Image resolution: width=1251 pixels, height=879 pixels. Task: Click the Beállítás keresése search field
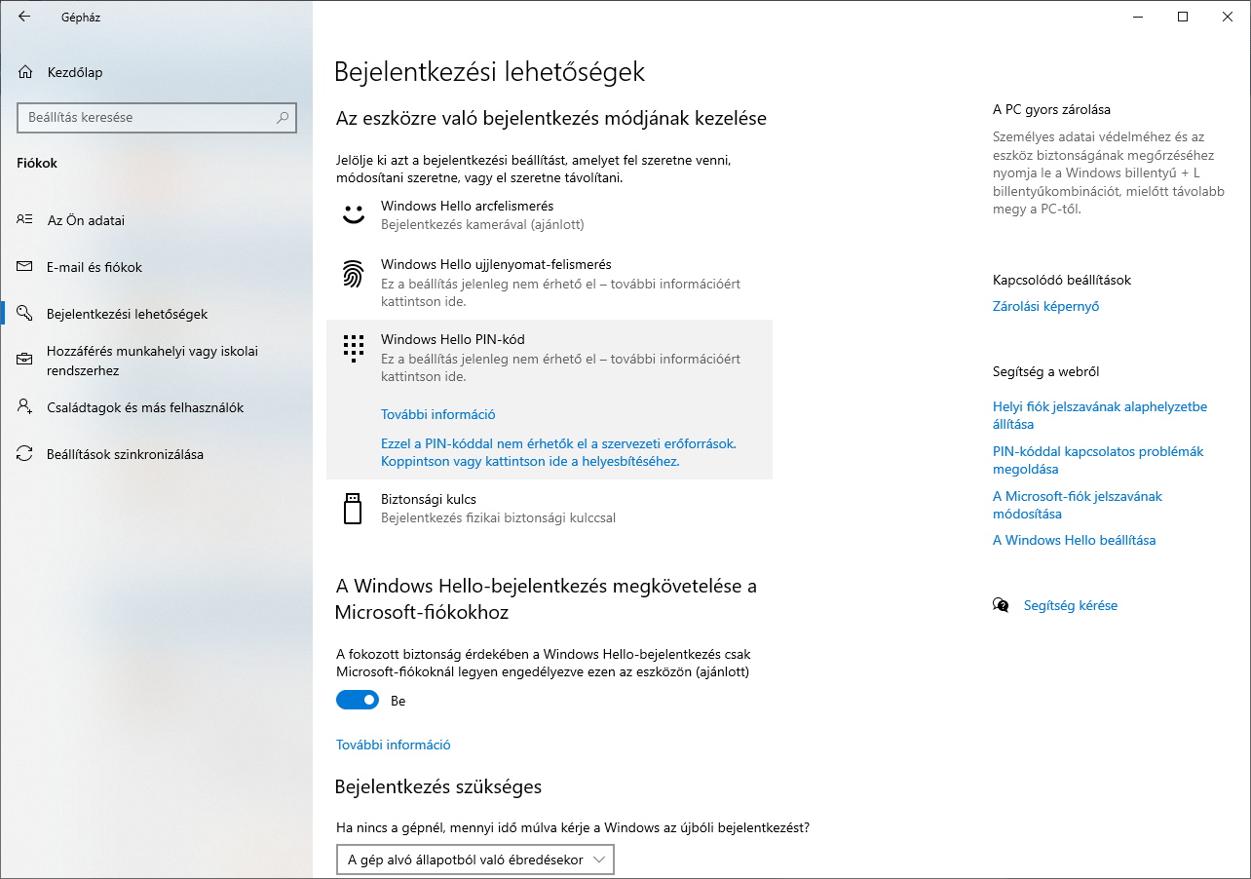coord(156,118)
